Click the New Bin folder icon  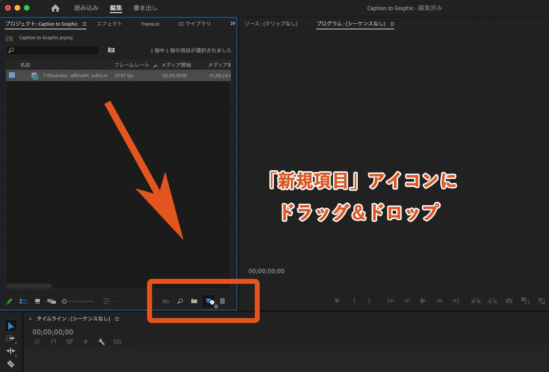[x=194, y=301]
